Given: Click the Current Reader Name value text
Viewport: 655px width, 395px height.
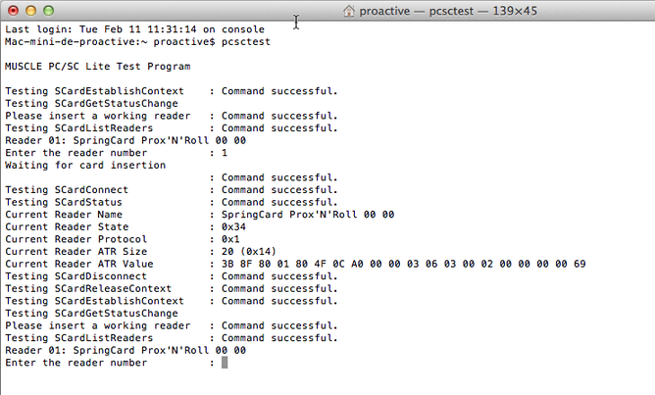Looking at the screenshot, I should tap(308, 215).
